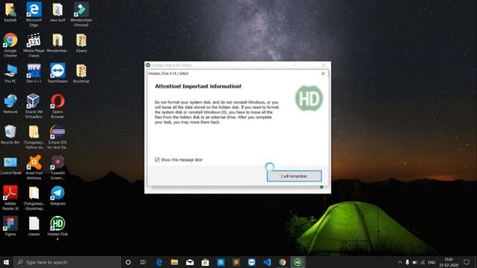Launch Oracle VM VirtualBox
This screenshot has height=268, width=477.
coord(34,106)
